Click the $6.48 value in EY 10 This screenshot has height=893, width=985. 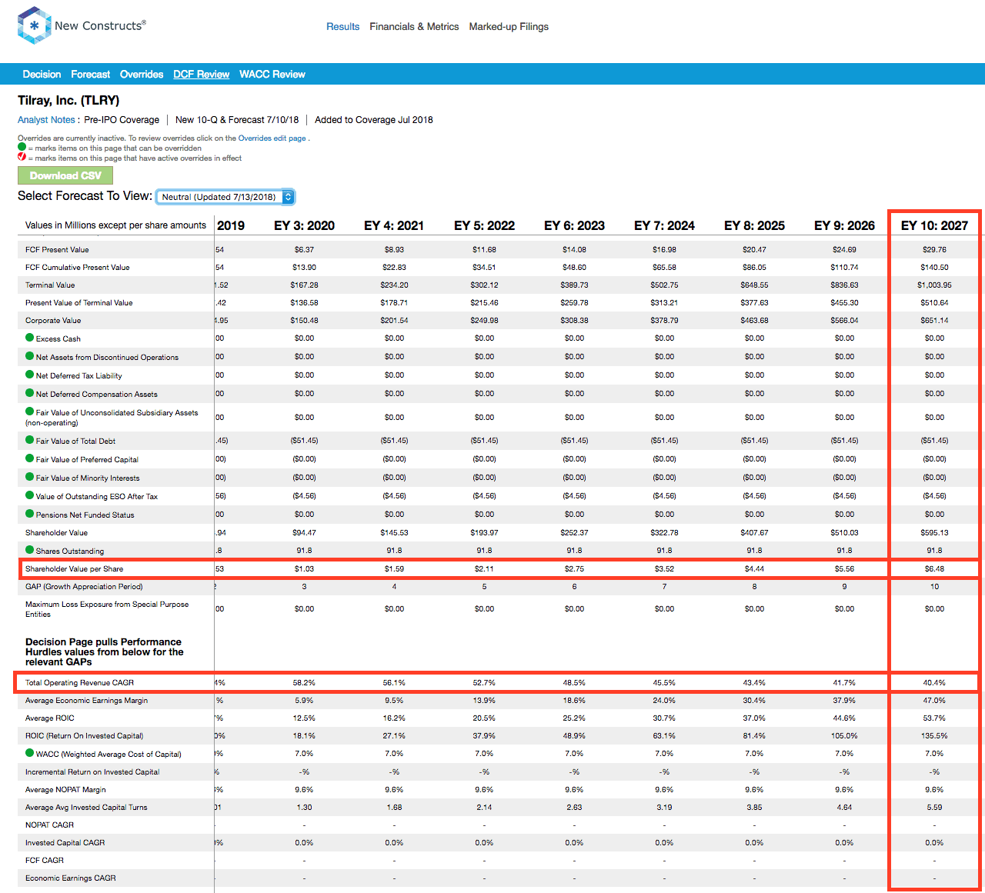click(x=934, y=568)
